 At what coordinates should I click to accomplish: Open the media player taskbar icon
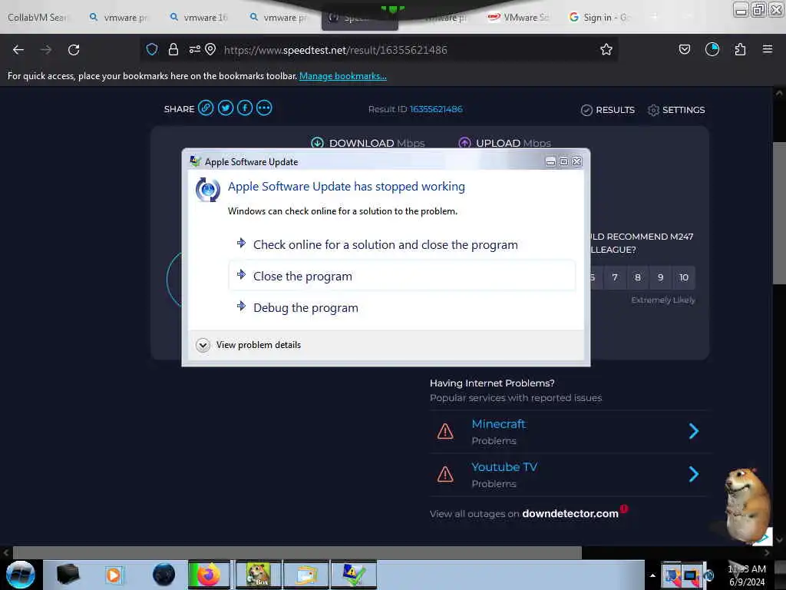[x=114, y=575]
